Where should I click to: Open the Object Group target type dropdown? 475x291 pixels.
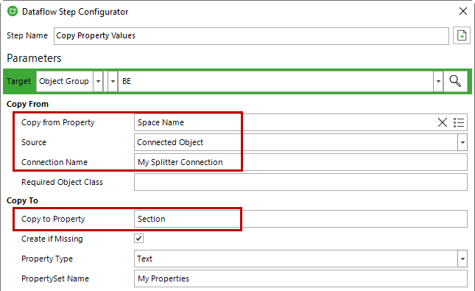(x=98, y=81)
